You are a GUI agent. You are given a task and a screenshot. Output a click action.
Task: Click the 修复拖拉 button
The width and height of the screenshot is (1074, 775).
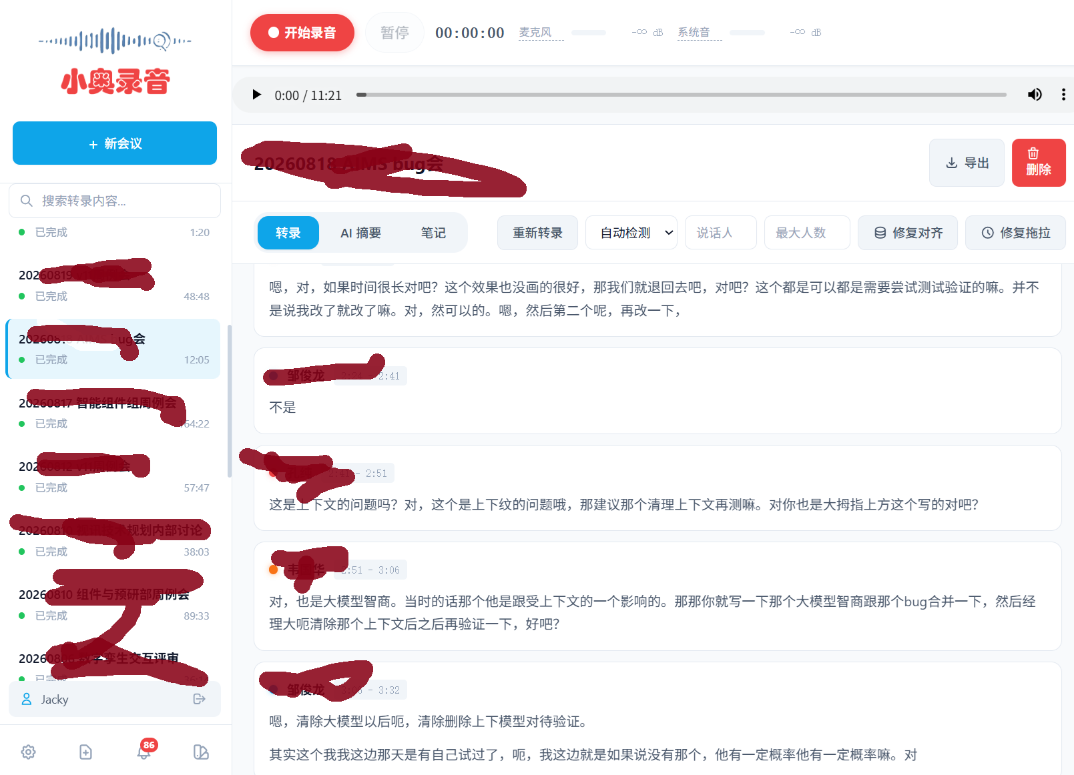point(1015,233)
